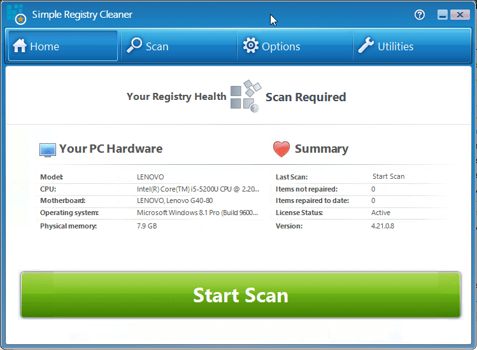The width and height of the screenshot is (477, 350).
Task: Click the License Status label
Action: pos(299,213)
